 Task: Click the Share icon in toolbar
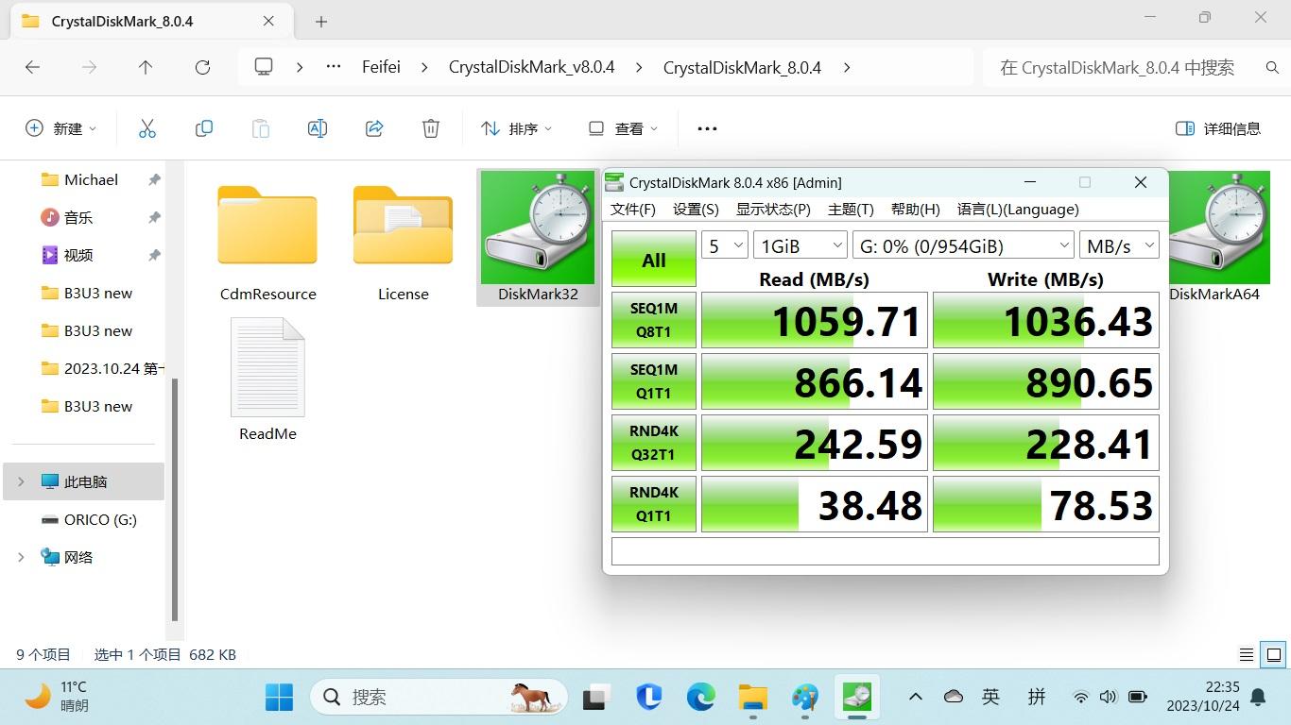[x=374, y=128]
